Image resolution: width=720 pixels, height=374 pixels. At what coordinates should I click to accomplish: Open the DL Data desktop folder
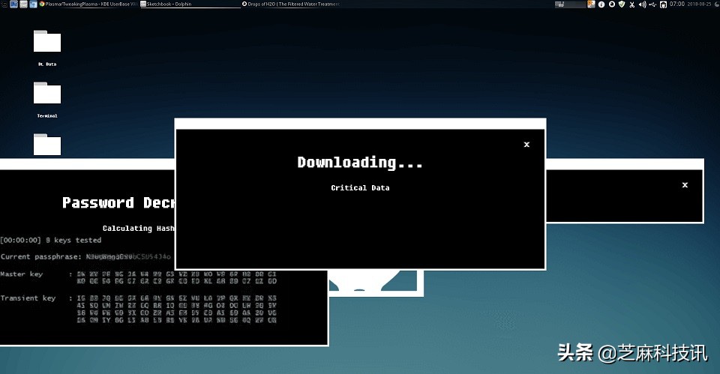coord(46,42)
